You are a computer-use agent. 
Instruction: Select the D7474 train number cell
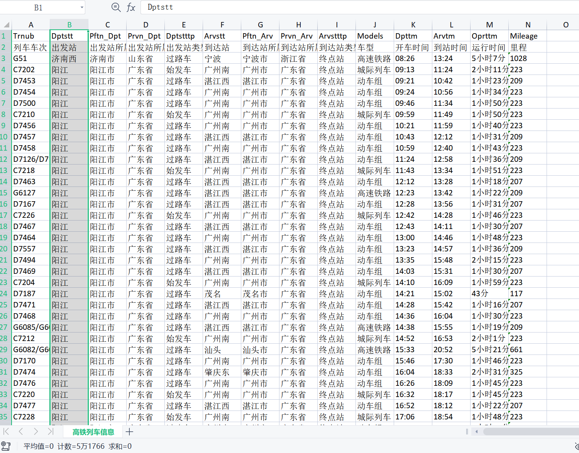coord(31,372)
